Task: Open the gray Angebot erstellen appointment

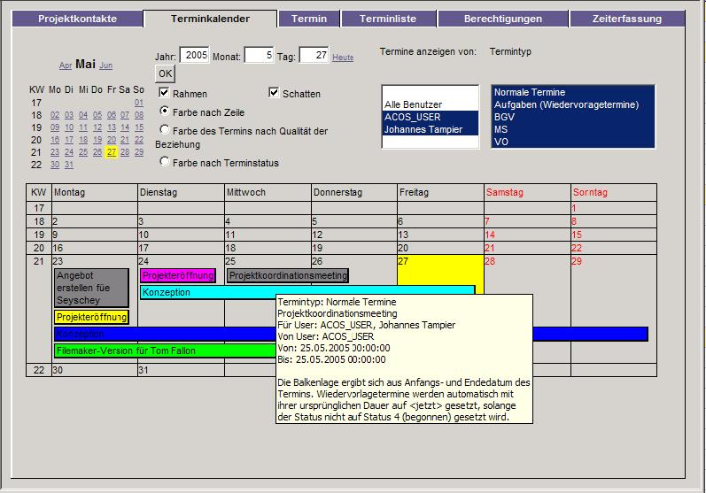Action: 91,288
